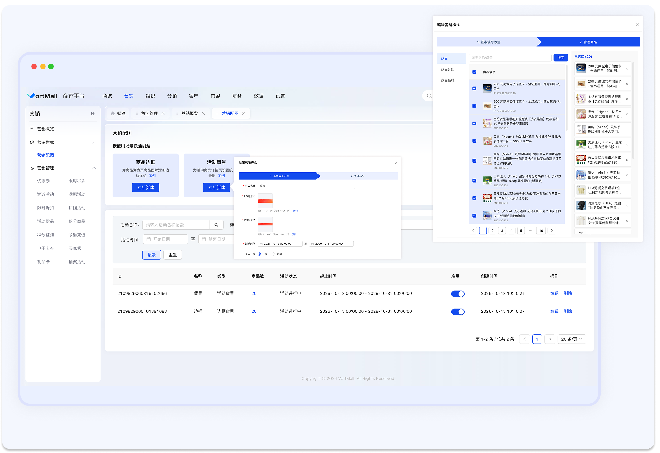This screenshot has height=453, width=660.
Task: Remove 贝亲 (Pigeon) item from selected list
Action: point(627,114)
